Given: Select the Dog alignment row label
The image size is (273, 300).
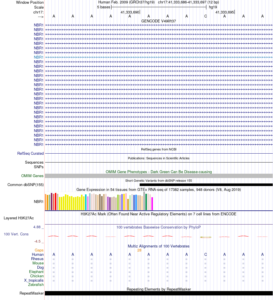Looking at the screenshot, I should (40, 268).
